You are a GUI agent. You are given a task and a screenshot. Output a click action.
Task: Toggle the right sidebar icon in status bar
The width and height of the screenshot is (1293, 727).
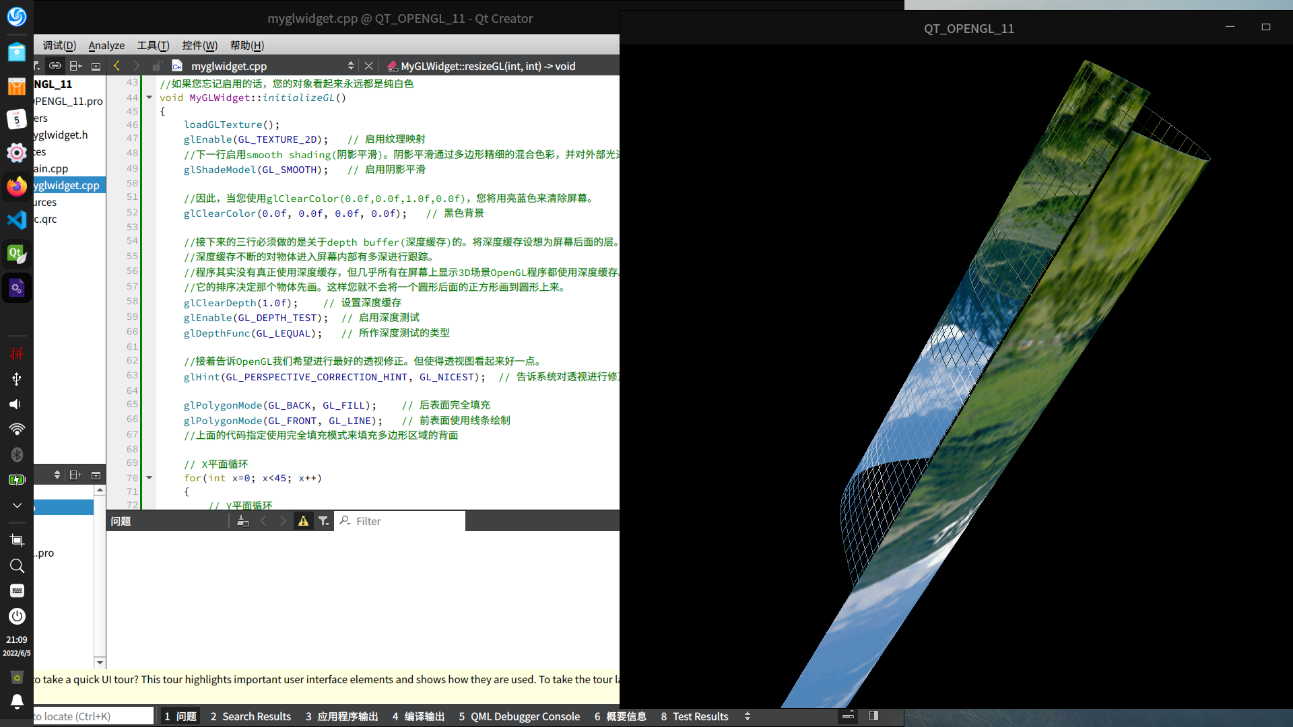point(873,716)
